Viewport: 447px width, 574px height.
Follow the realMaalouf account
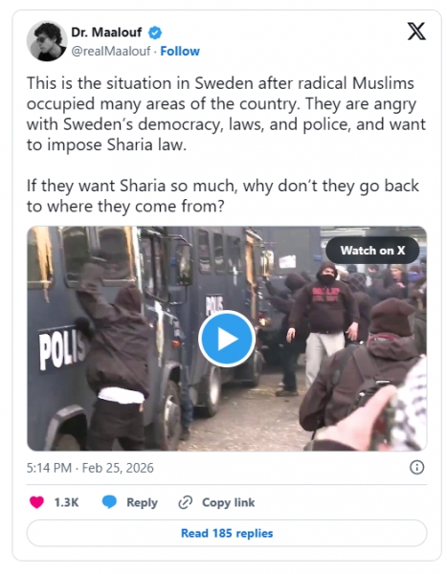pyautogui.click(x=180, y=52)
